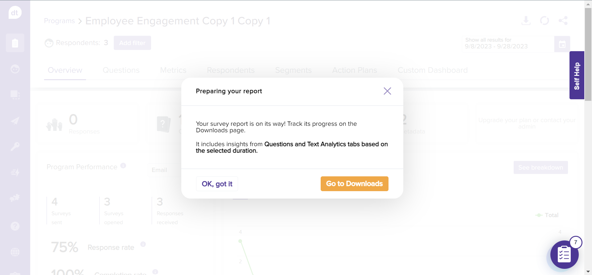
Task: Click Go to Downloads button
Action: [x=354, y=184]
